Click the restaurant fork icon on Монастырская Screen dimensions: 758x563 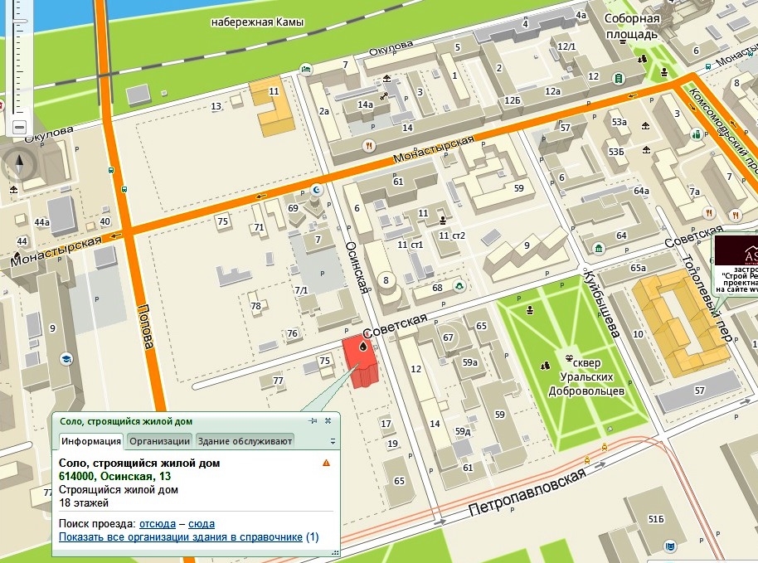click(368, 144)
